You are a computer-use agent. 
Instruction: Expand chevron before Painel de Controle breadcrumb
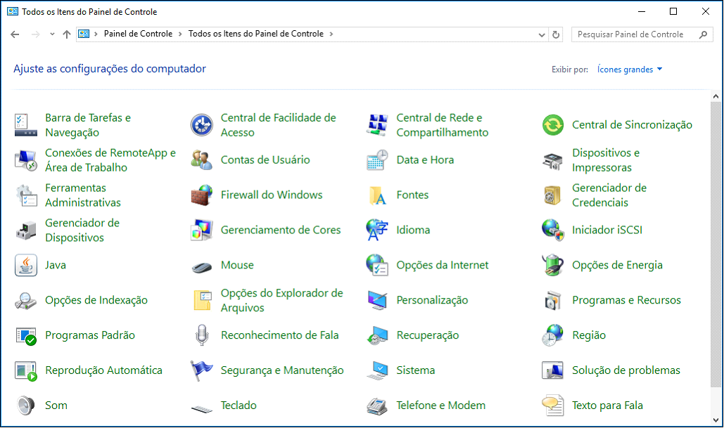click(x=96, y=34)
